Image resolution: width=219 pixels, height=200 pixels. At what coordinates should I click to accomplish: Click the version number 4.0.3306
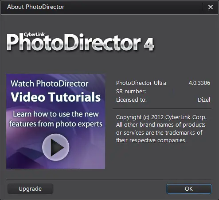(x=199, y=83)
